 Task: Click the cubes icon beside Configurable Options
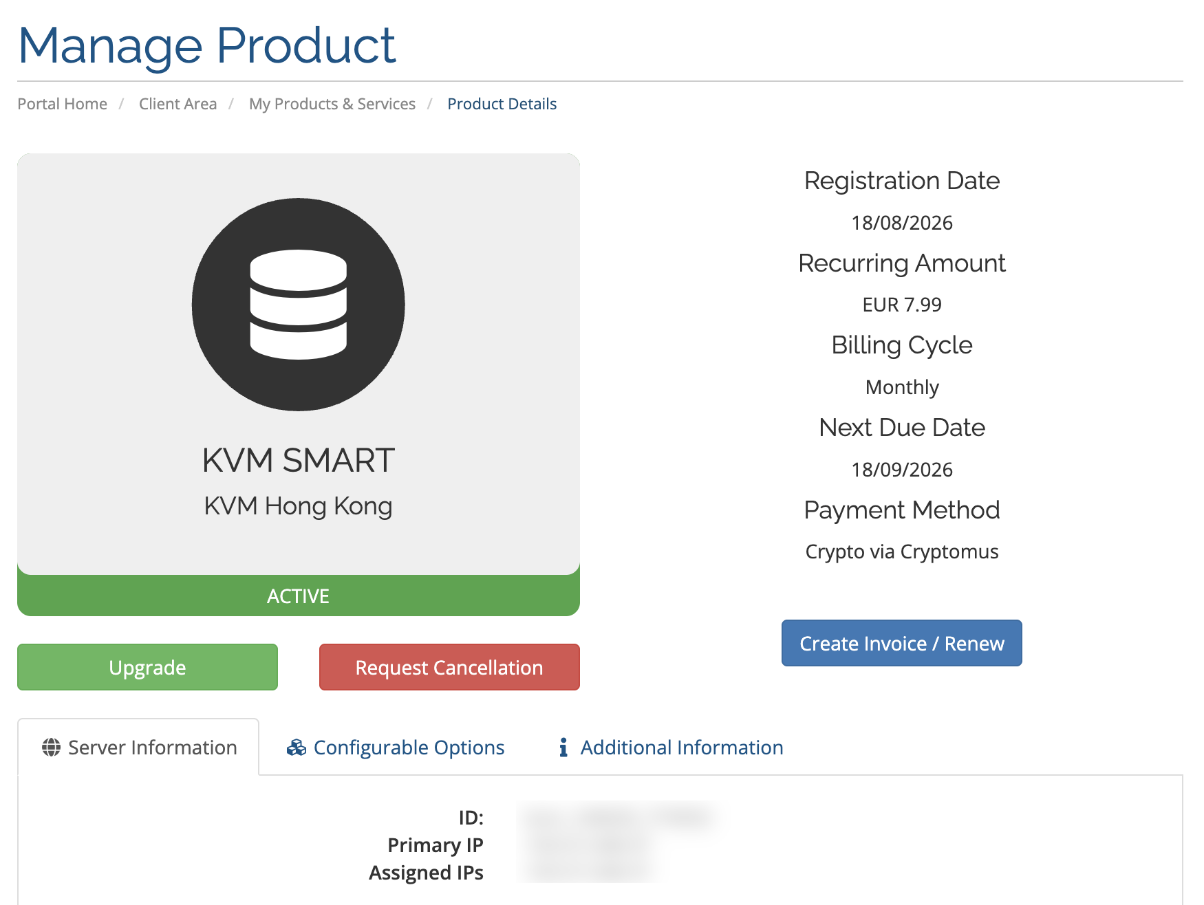(x=297, y=748)
